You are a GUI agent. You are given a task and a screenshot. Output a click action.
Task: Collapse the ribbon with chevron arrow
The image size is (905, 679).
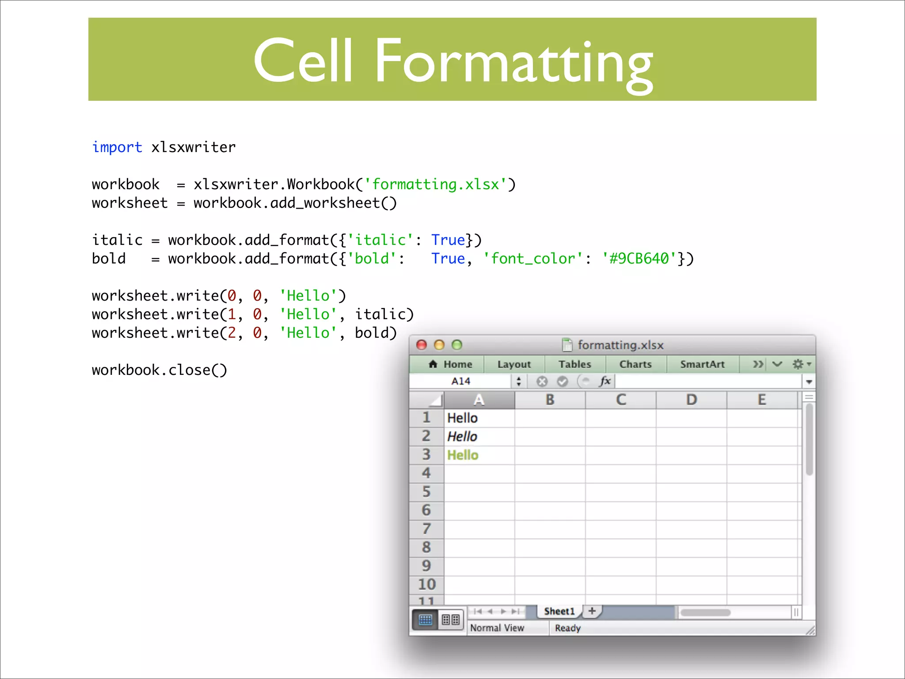[x=777, y=364]
